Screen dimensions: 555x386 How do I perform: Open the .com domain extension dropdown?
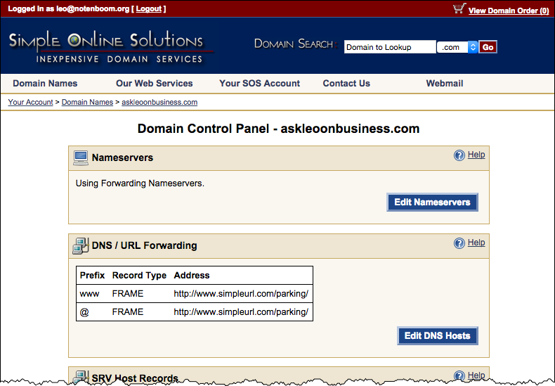click(x=457, y=47)
